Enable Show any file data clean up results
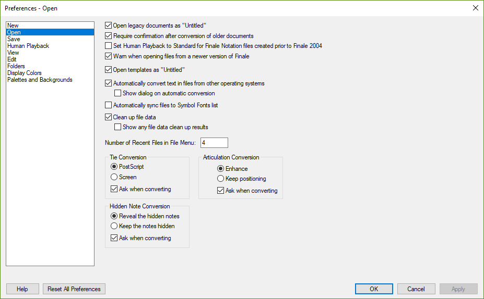This screenshot has height=299, width=484. 117,127
